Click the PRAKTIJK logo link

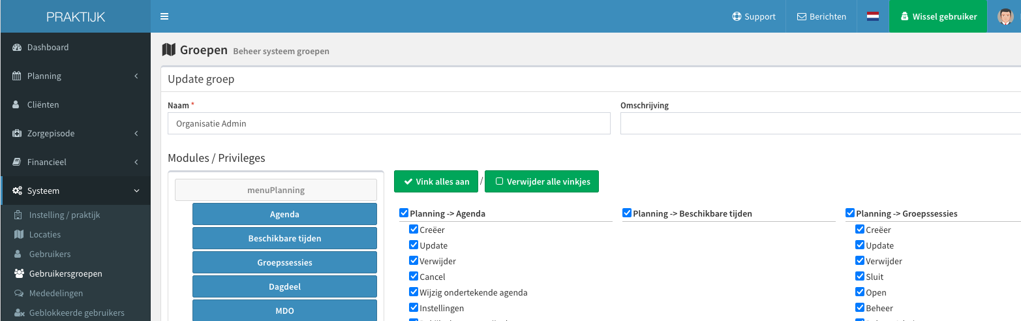click(x=76, y=16)
